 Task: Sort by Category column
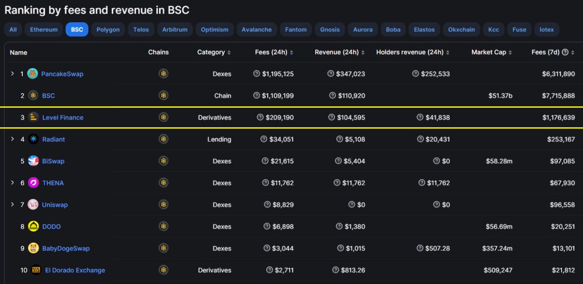214,52
